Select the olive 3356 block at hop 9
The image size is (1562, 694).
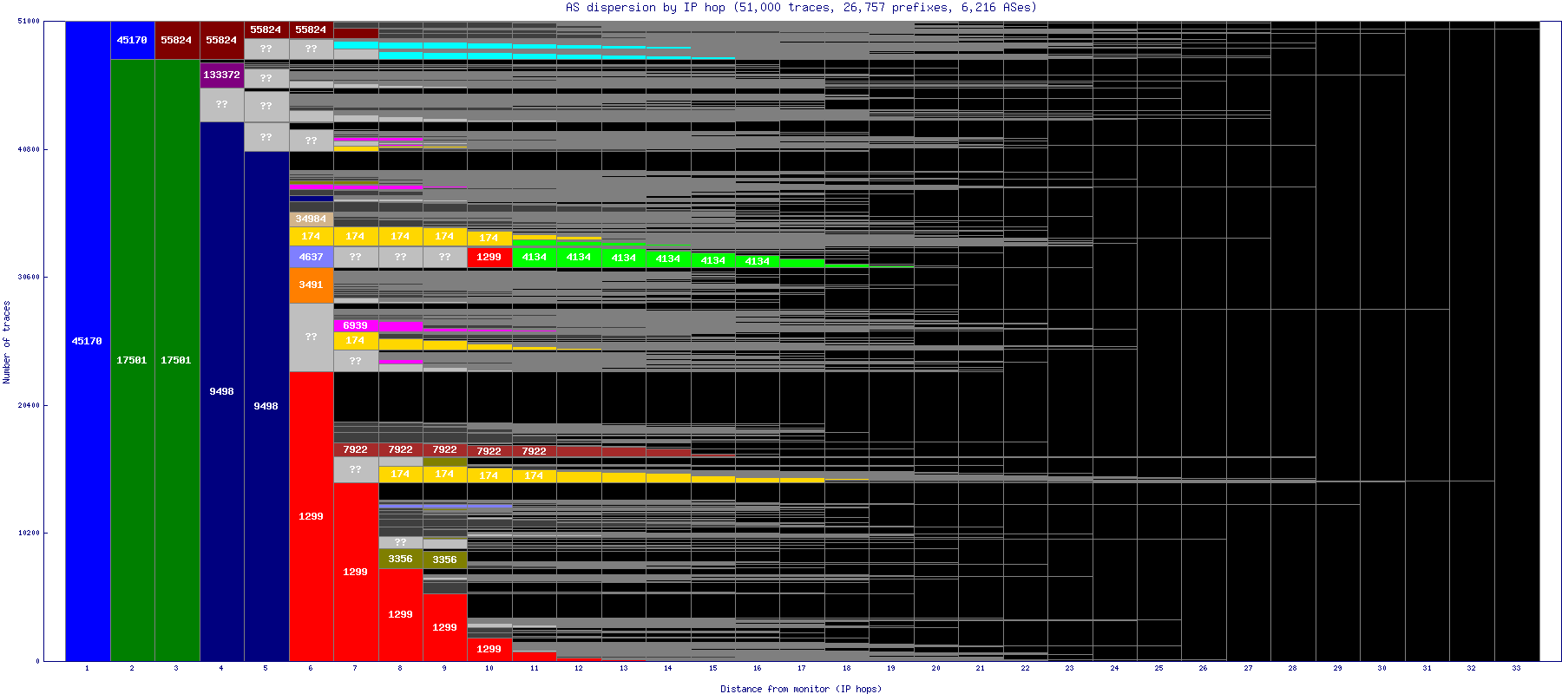pos(444,560)
